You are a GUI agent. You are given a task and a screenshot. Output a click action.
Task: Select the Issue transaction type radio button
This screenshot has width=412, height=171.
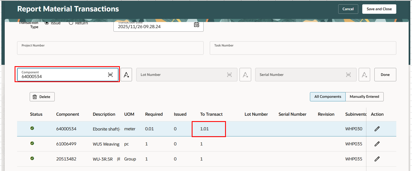click(47, 23)
